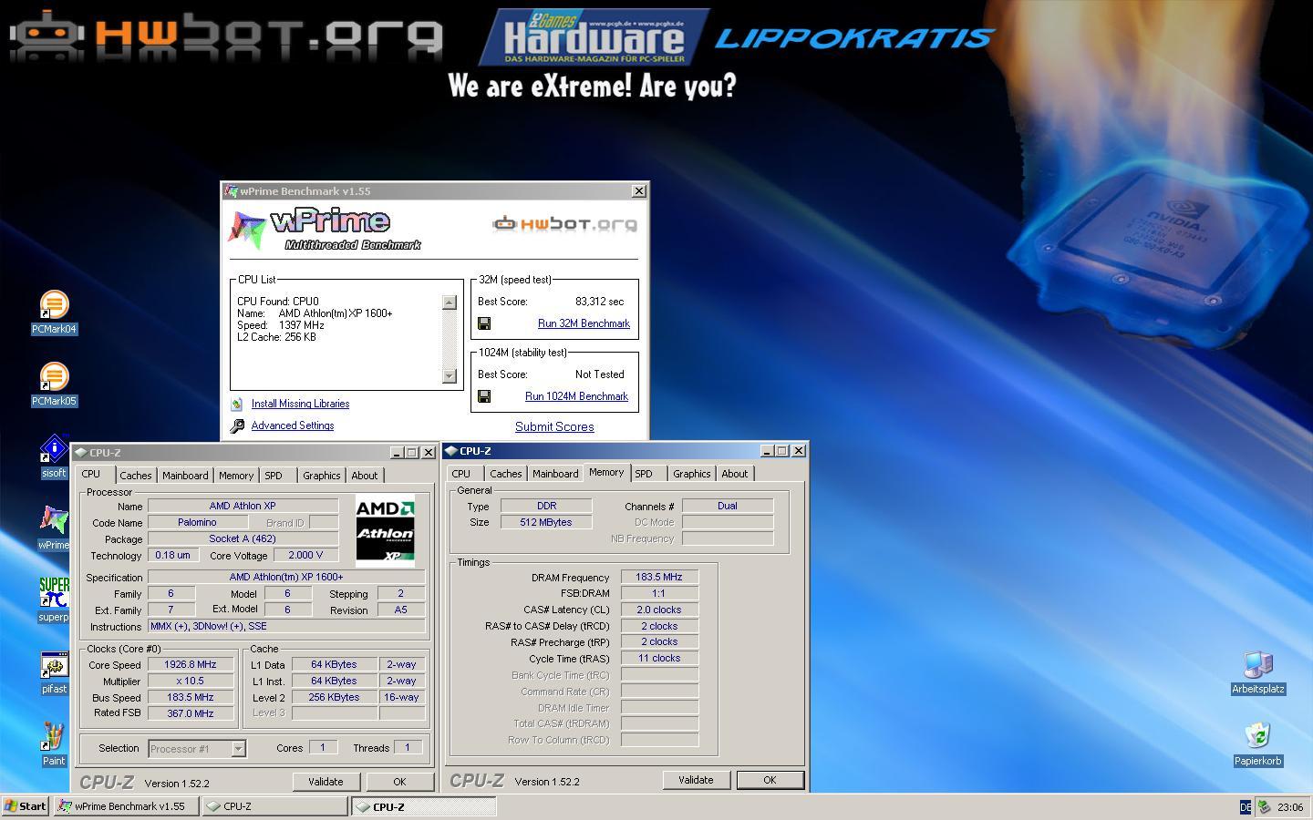Switch to Mainboard tab in left CPU-Z window
This screenshot has width=1313, height=820.
pos(185,476)
